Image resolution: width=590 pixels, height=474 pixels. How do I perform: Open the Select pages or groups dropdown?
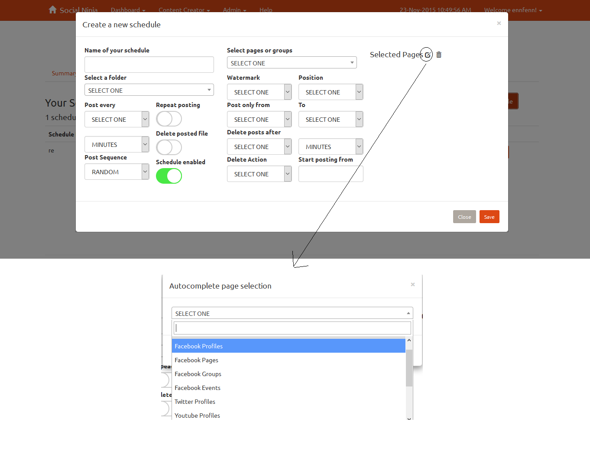point(292,63)
